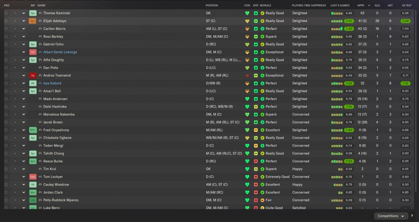The width and height of the screenshot is (419, 222).
Task: Open position dropdown chevron for Dan Potts
Action: click(x=24, y=68)
